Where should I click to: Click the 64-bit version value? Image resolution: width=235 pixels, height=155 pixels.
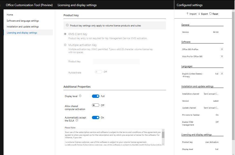coord(216,32)
